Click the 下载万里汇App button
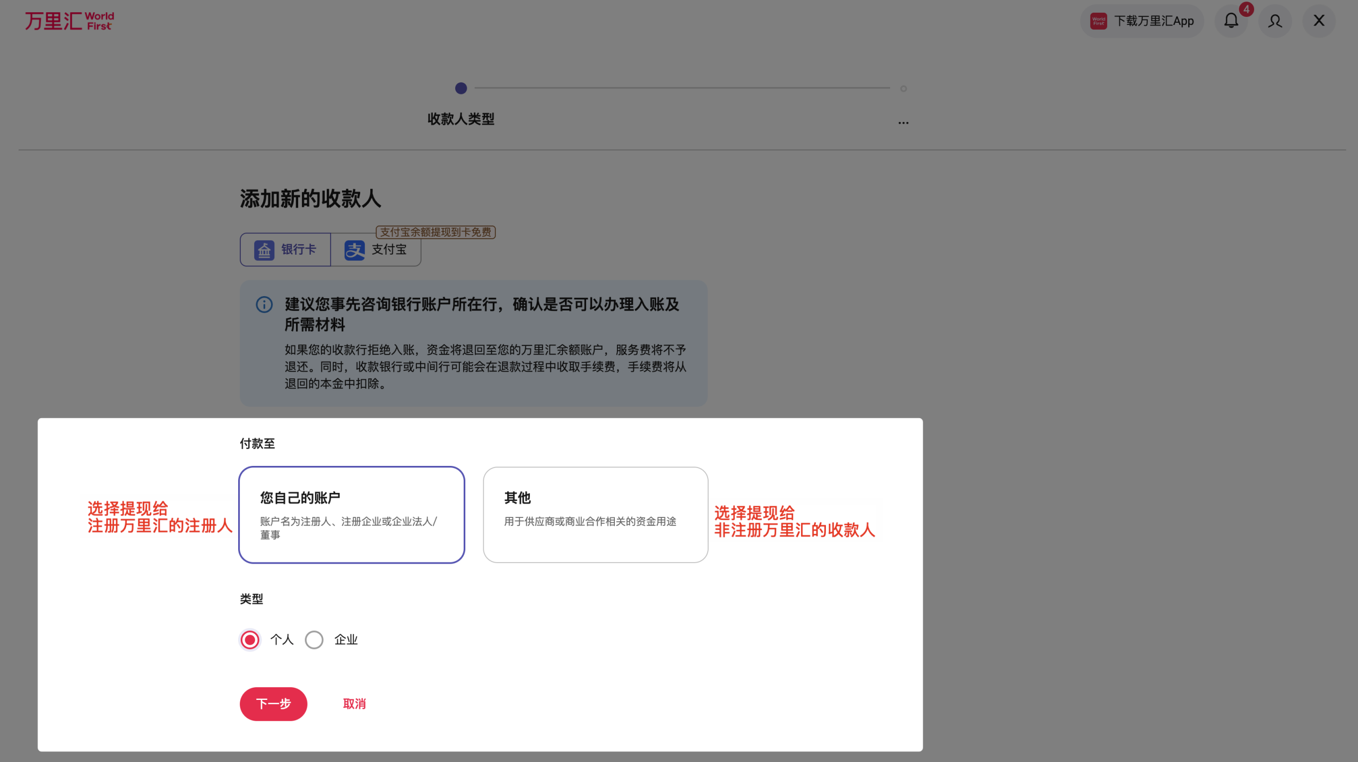Image resolution: width=1358 pixels, height=762 pixels. [1142, 21]
